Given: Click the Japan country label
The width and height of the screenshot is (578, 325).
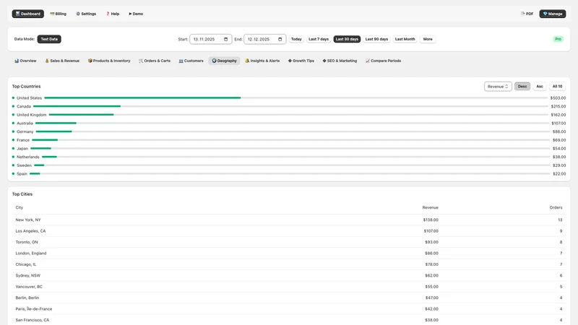Looking at the screenshot, I should pos(22,149).
